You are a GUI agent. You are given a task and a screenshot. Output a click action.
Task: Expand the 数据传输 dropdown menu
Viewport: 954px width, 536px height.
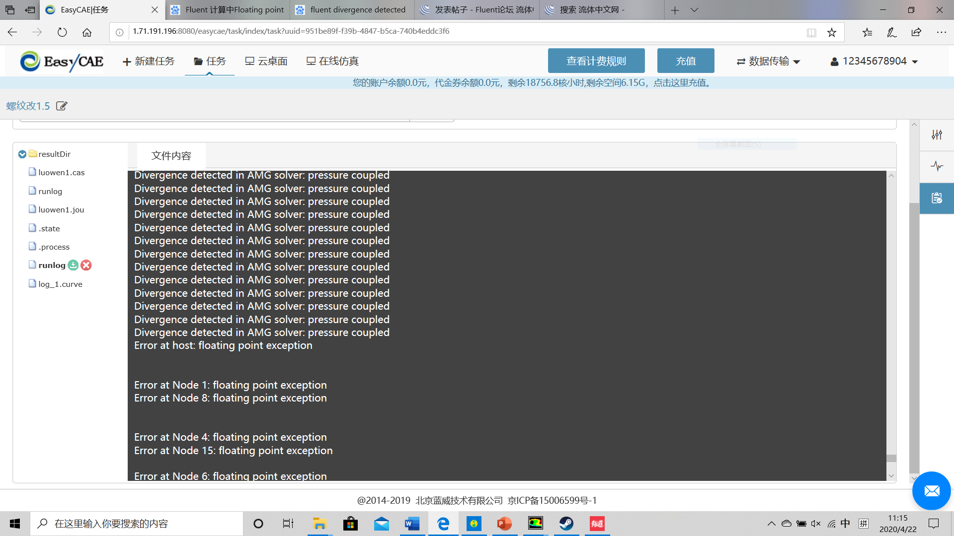(768, 61)
